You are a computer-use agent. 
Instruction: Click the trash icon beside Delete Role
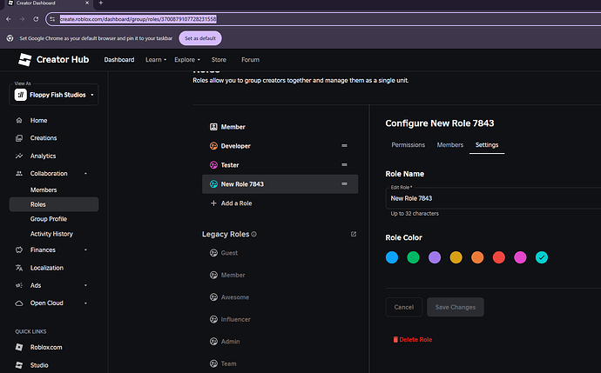[395, 340]
